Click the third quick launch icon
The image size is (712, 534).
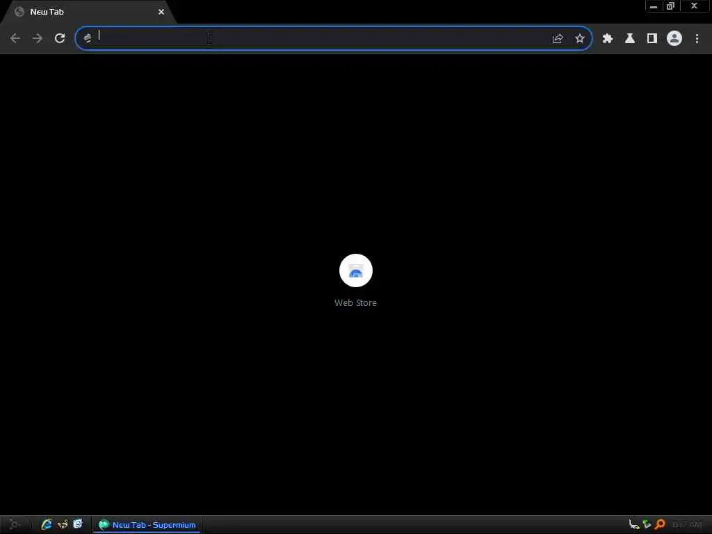(78, 524)
